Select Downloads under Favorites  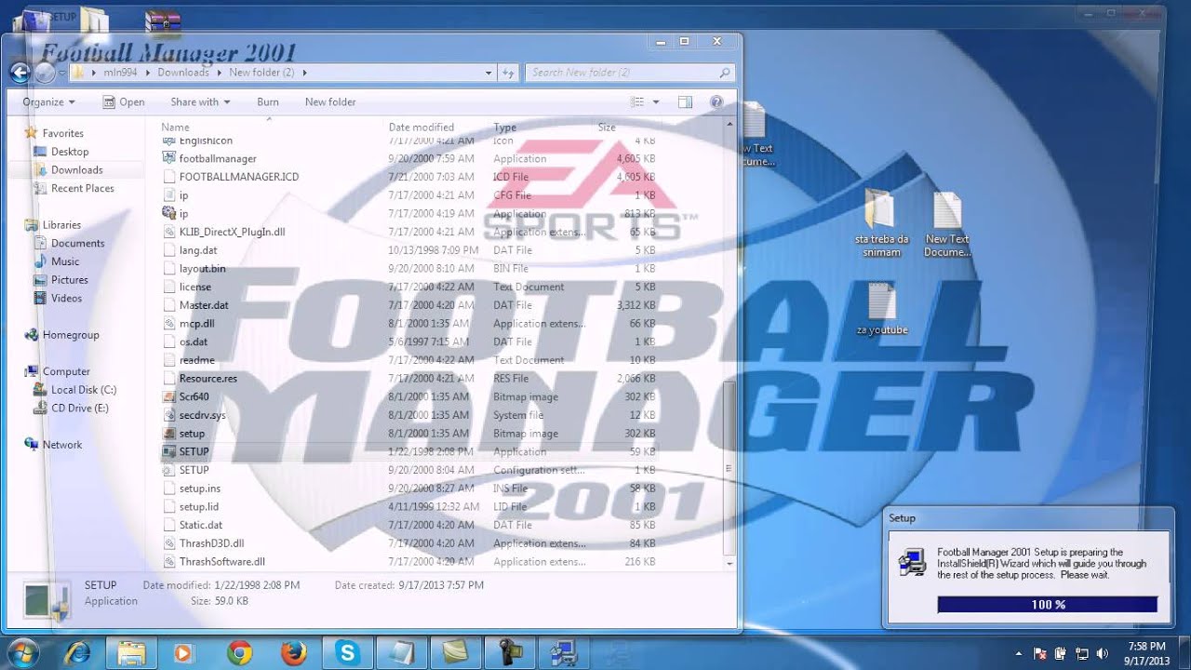pyautogui.click(x=76, y=170)
